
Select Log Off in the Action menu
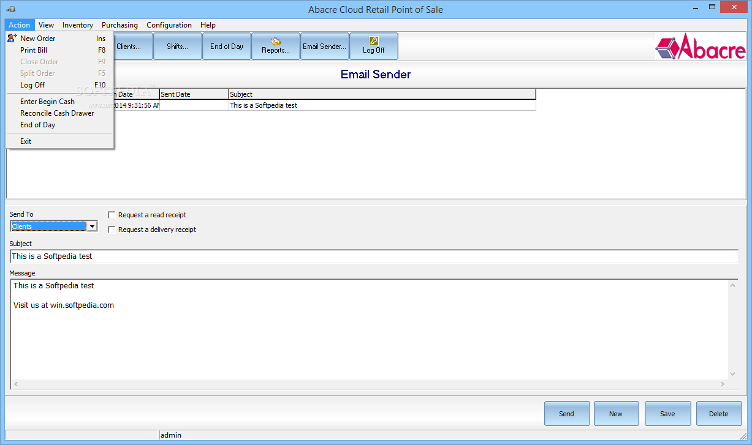(x=59, y=85)
